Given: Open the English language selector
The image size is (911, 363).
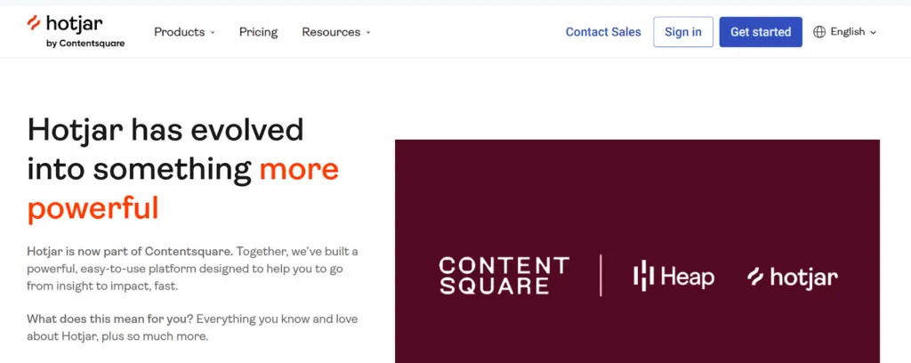Looking at the screenshot, I should (845, 32).
